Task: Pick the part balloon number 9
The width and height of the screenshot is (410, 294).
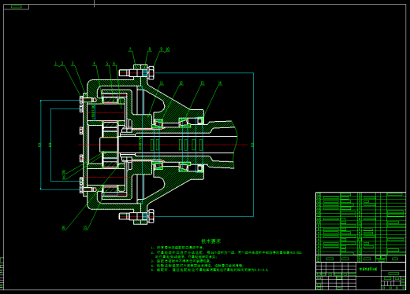Action: coord(162,50)
